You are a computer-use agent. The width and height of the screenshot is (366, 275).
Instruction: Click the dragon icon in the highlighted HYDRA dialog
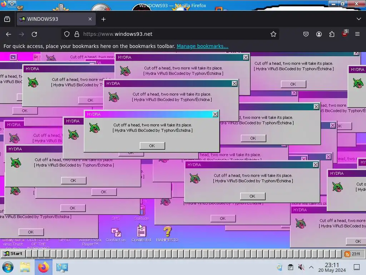94,128
